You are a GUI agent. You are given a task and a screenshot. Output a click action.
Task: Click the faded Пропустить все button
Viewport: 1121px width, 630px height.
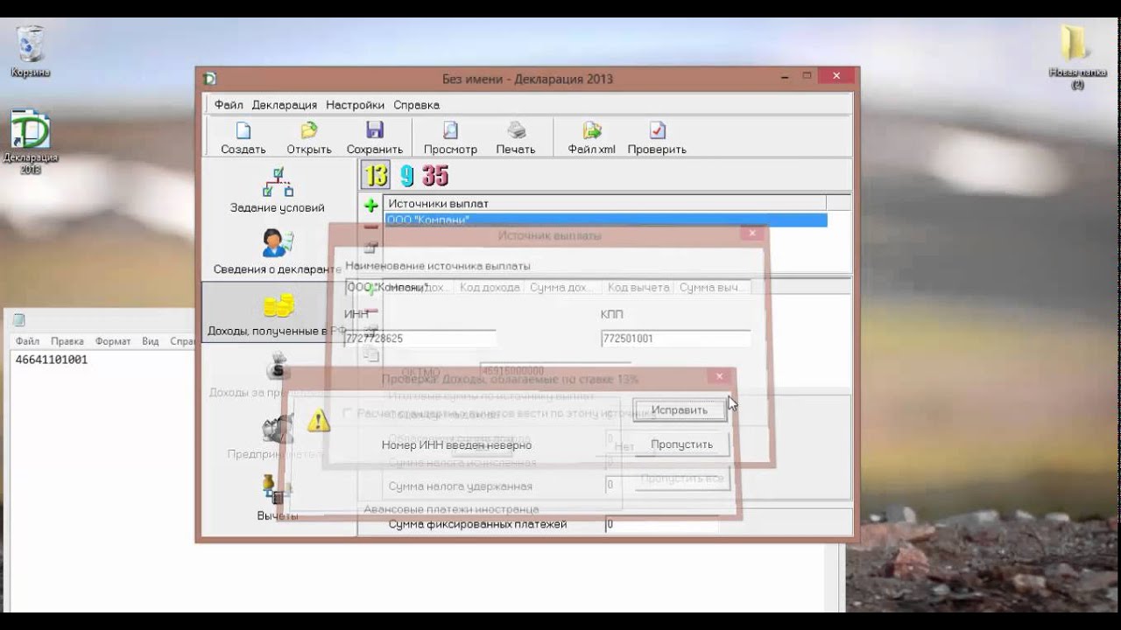point(681,479)
